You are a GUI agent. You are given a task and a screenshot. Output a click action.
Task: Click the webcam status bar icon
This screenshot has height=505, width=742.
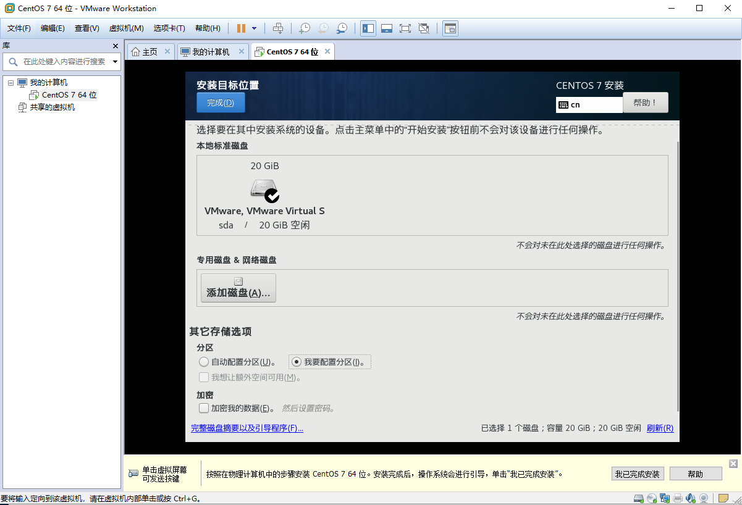pyautogui.click(x=703, y=498)
